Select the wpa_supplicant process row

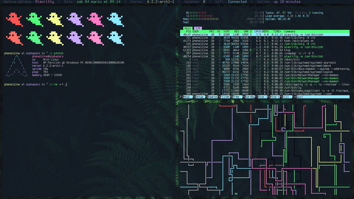(x=265, y=91)
